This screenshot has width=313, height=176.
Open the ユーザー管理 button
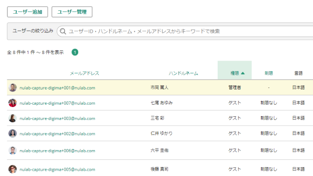pyautogui.click(x=72, y=12)
